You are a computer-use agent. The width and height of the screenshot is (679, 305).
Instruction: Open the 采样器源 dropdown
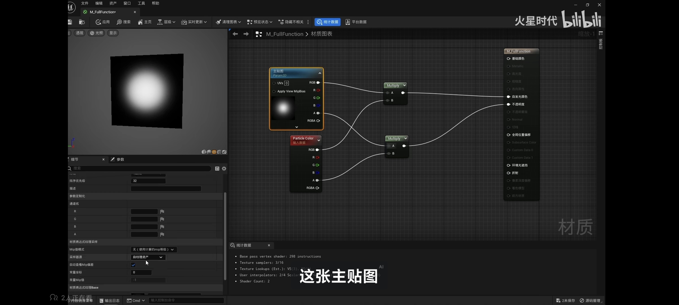click(148, 257)
